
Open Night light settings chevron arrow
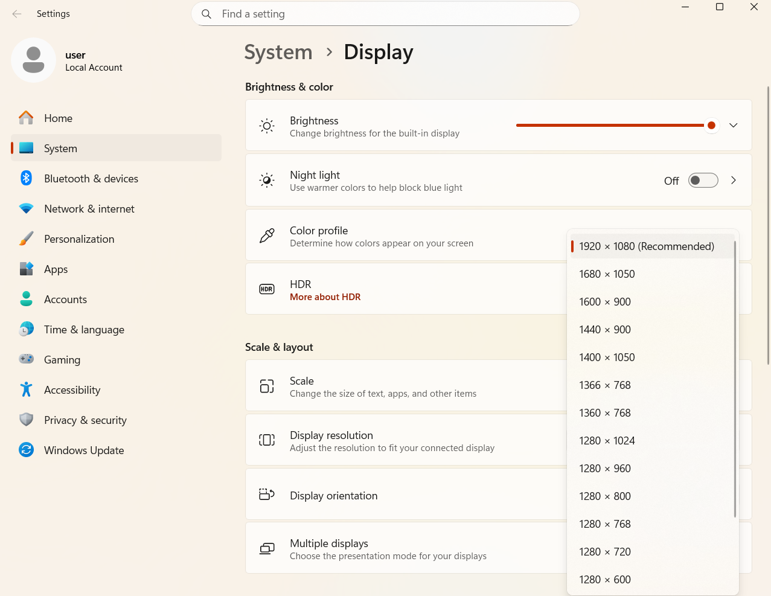733,181
